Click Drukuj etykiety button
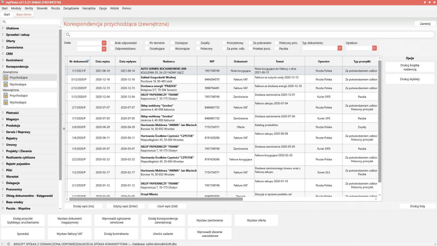This screenshot has height=246, width=437. (x=409, y=79)
